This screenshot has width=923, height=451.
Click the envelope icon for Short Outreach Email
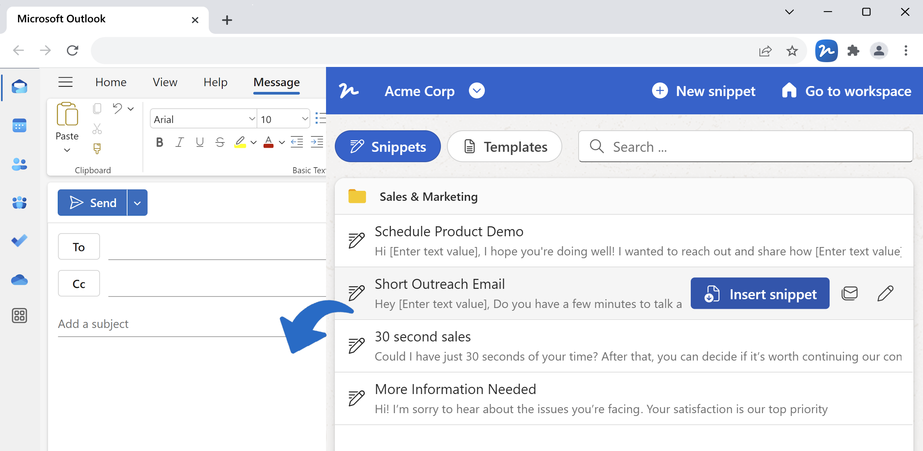(850, 294)
